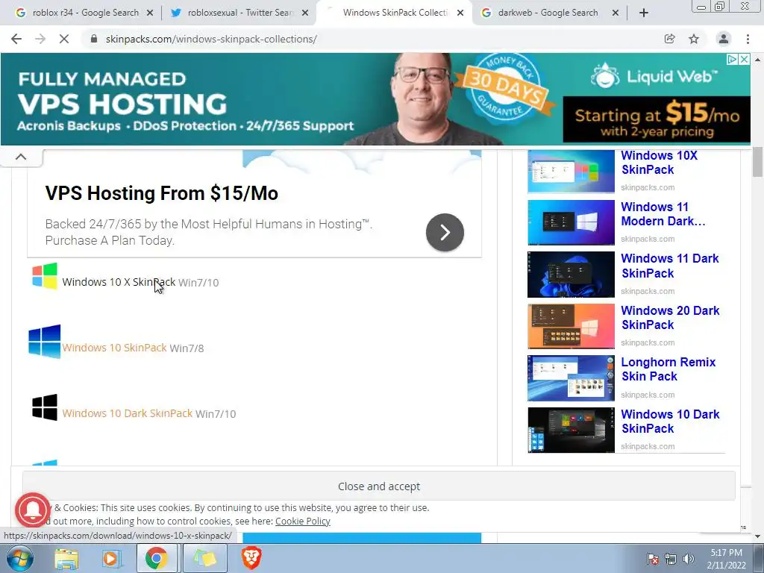Click Windows 10 Dark SkinPack sidebar thumbnail
The width and height of the screenshot is (764, 573).
coord(571,430)
